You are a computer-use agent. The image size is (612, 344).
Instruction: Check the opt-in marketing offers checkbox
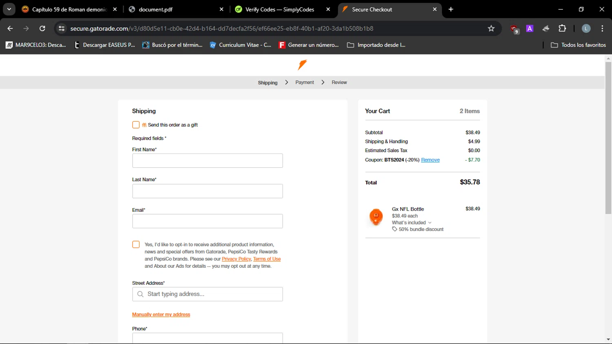click(136, 244)
